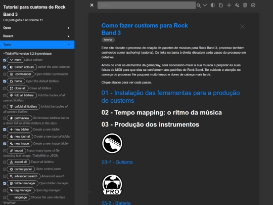Click the 'tiddler manager' button in Tools list
This screenshot has width=273, height=205.
click(x=23, y=183)
